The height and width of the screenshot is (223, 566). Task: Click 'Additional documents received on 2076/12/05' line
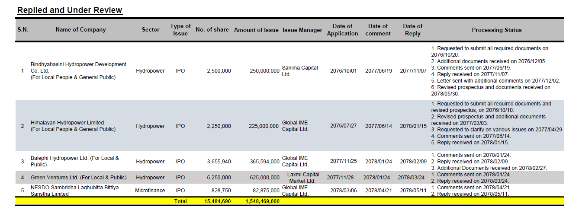pos(489,61)
